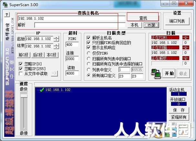Select the 所有端口定义 radio option
The height and width of the screenshot is (141, 196).
coord(88,76)
